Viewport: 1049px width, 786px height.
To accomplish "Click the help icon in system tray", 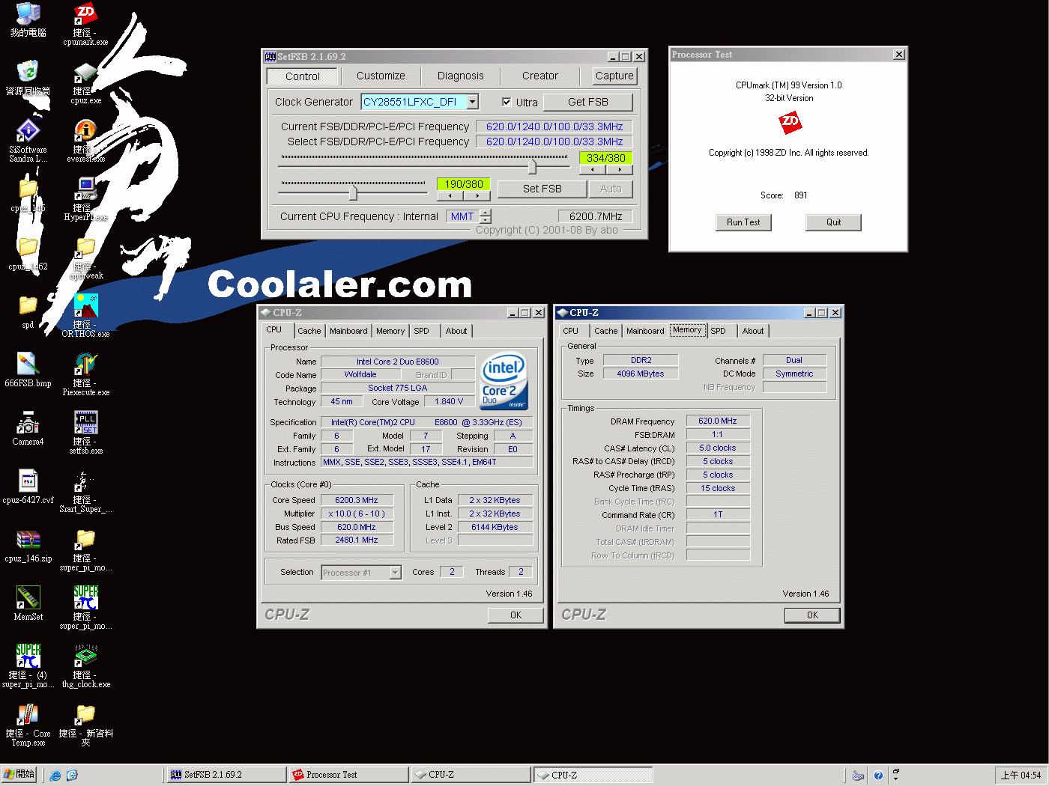I will [878, 776].
